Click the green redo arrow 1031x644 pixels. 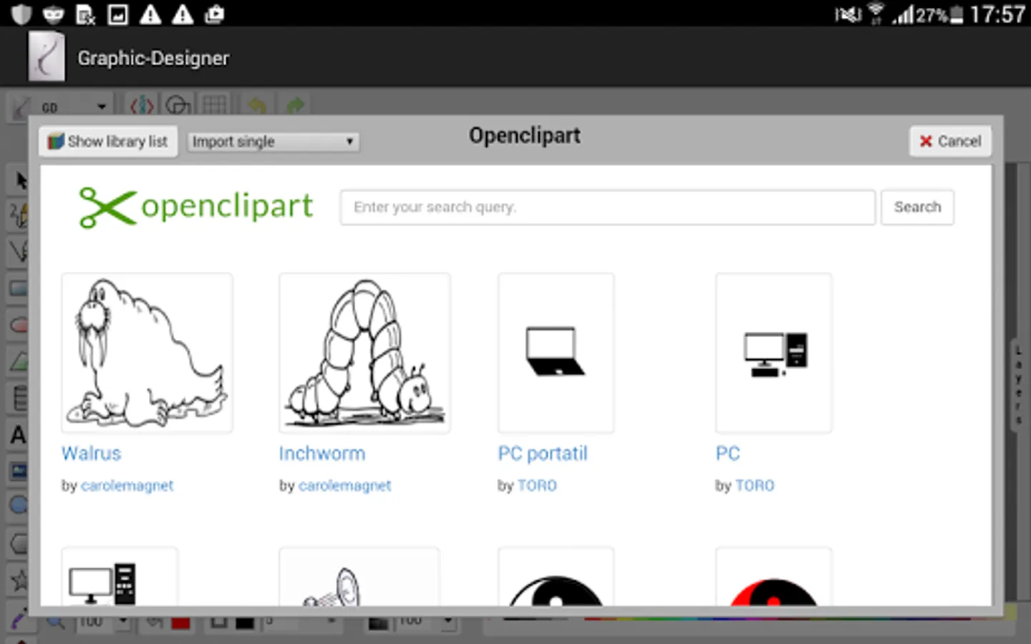[x=295, y=106]
